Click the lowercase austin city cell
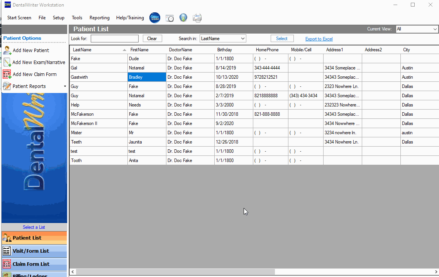Screen dimensions: 439x277 (x=419, y=133)
